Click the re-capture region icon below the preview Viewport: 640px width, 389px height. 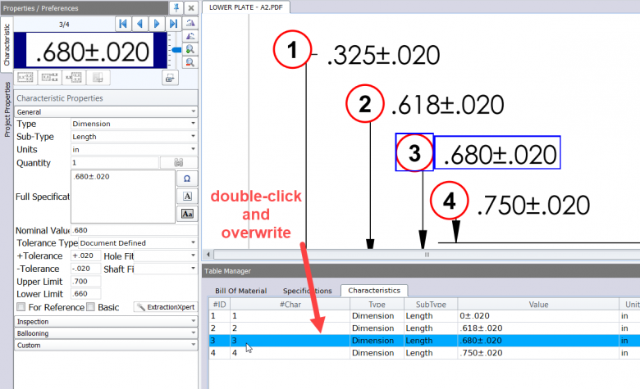(x=170, y=78)
